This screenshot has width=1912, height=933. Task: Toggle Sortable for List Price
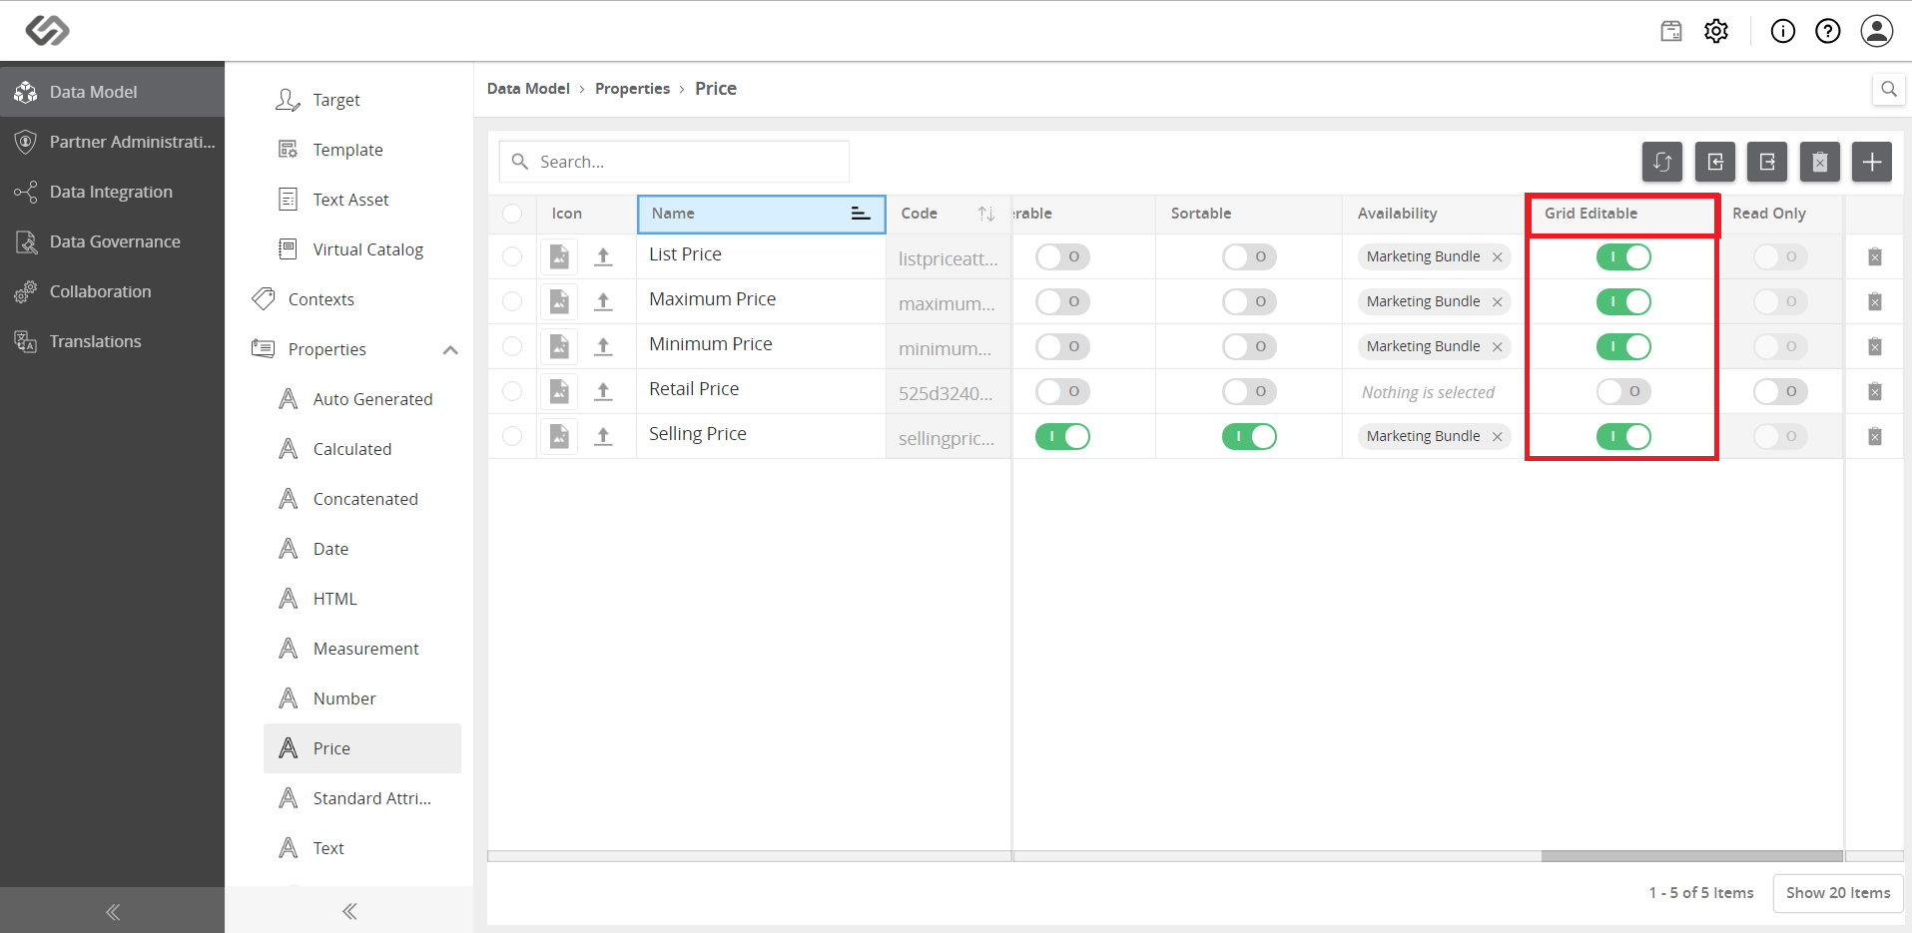pos(1249,257)
